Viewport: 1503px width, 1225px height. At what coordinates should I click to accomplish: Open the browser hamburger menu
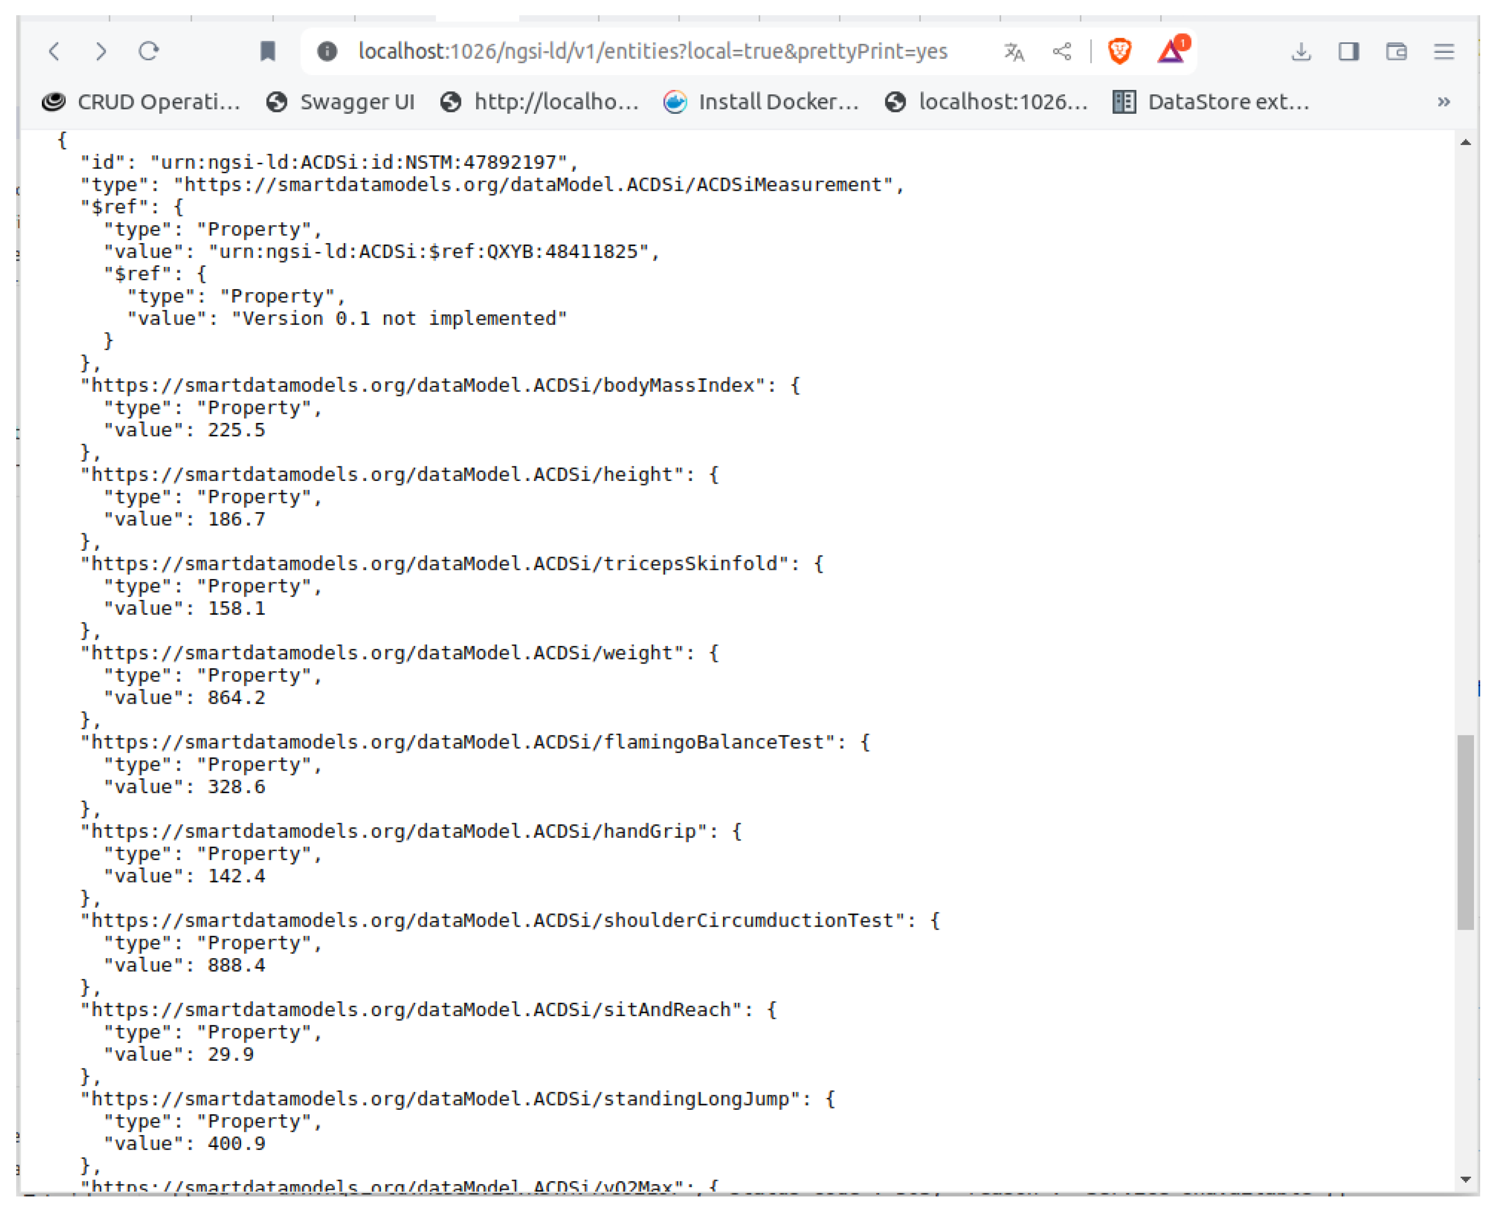1444,51
